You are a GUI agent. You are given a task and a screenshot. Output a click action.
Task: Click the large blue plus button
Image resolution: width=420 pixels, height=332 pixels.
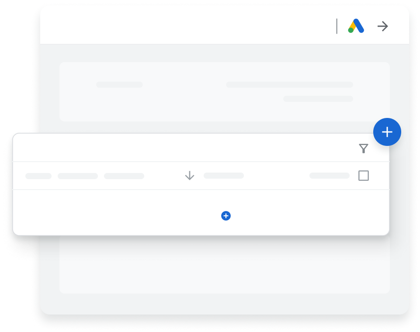(387, 132)
